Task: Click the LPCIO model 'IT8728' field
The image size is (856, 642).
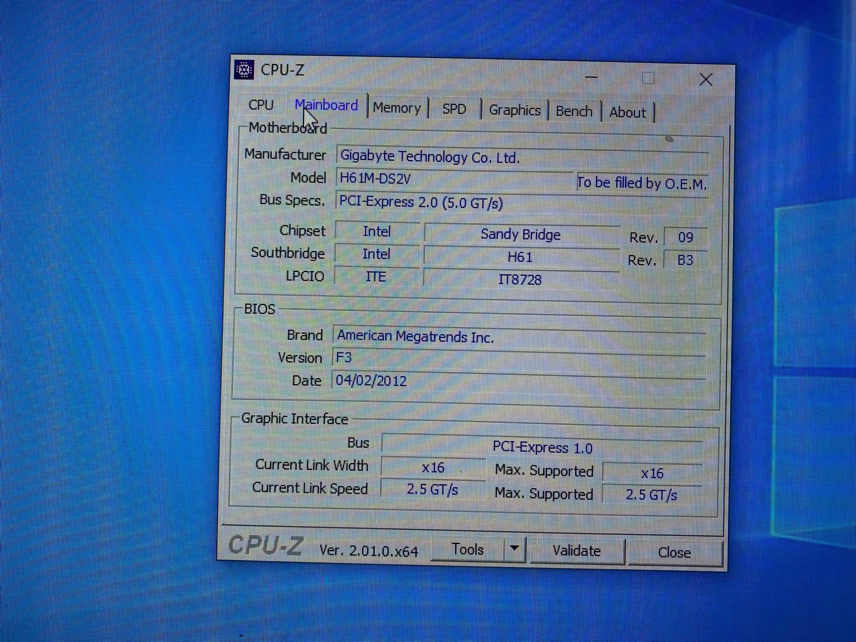Action: click(x=520, y=280)
